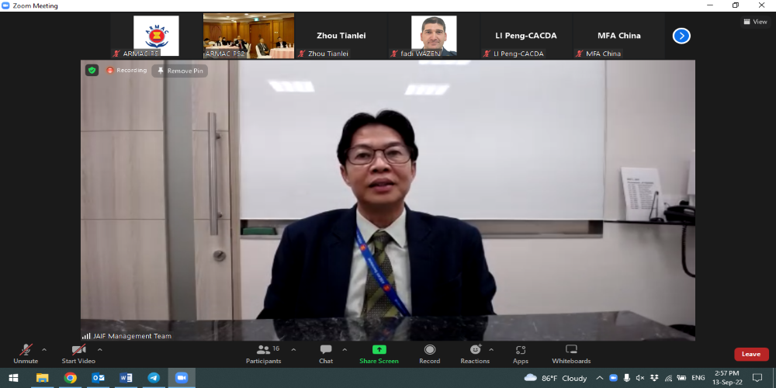Open Whiteboards
The image size is (776, 388).
571,355
